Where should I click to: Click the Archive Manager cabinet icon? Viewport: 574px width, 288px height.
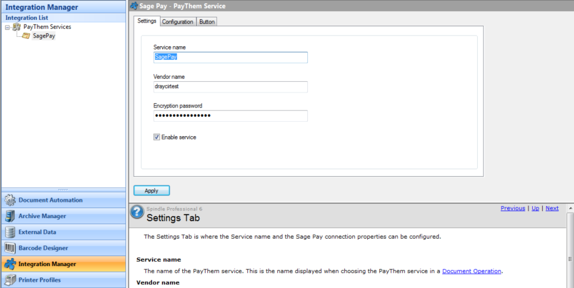10,216
